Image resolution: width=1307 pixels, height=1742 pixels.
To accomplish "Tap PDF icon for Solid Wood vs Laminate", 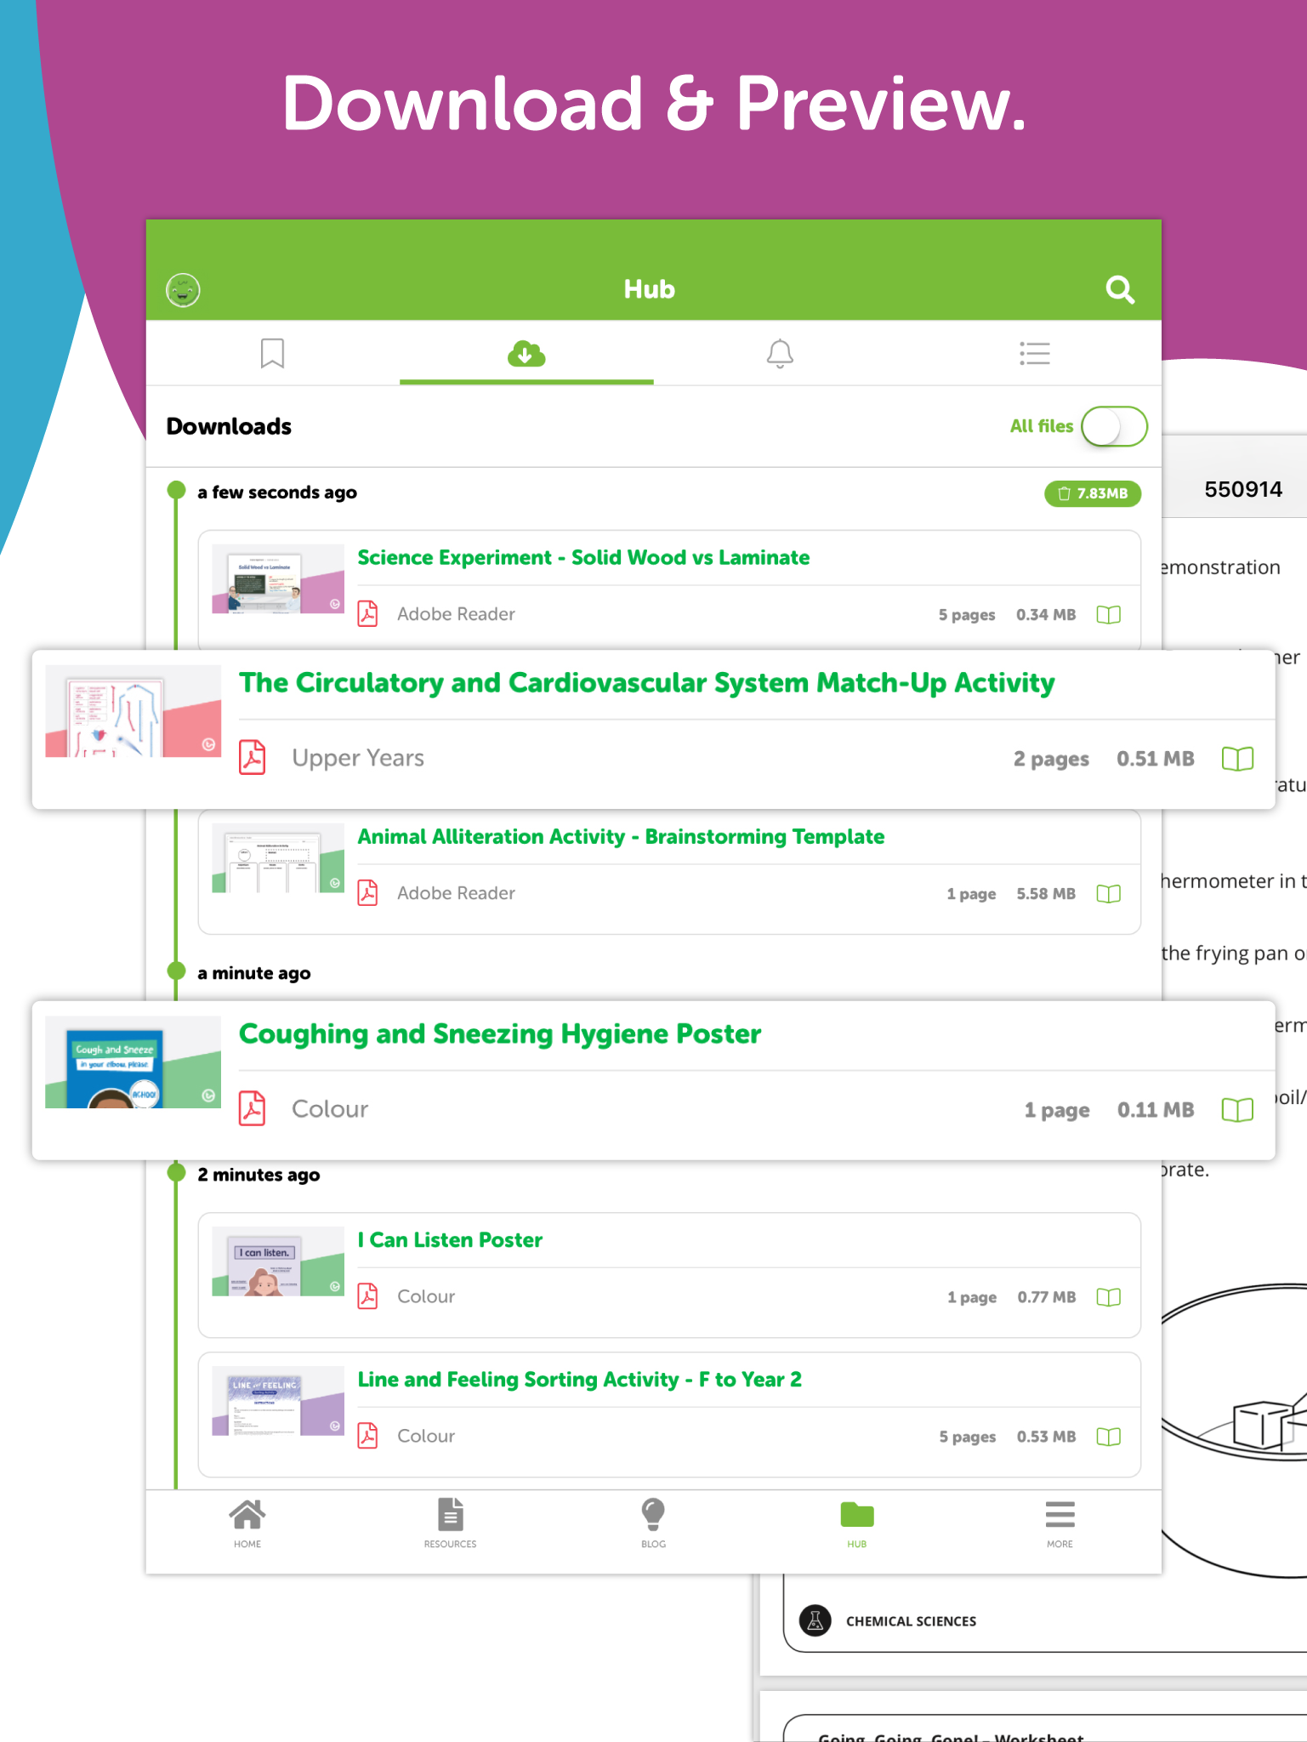I will [x=367, y=613].
